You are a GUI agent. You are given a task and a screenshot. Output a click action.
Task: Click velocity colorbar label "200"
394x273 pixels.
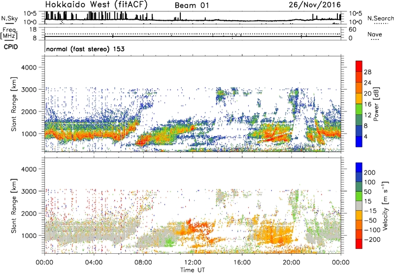(x=370, y=172)
